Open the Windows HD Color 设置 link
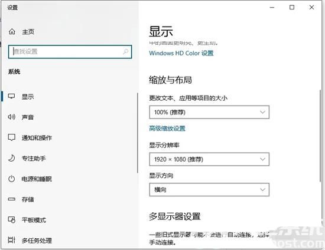Image resolution: width=325 pixels, height=250 pixels. [x=181, y=53]
